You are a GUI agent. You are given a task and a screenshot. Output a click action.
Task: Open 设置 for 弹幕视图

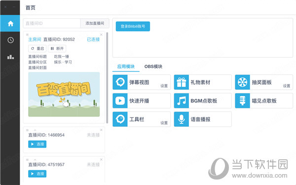164,86
